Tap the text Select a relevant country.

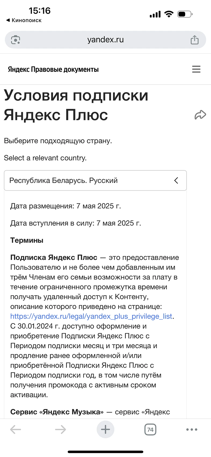45,158
